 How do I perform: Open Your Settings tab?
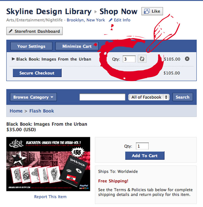pos(31,46)
